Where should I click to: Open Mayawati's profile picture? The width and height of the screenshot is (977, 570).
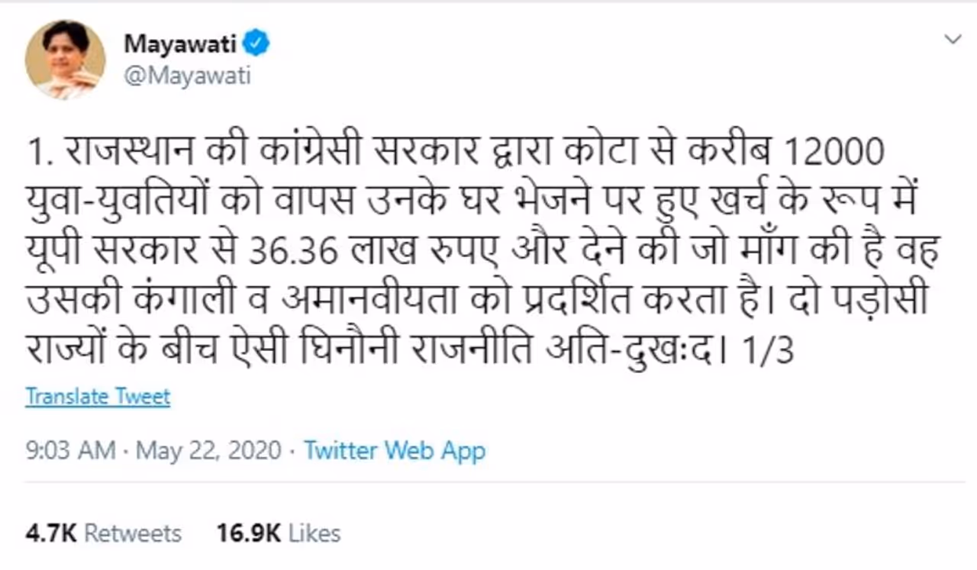[x=65, y=60]
